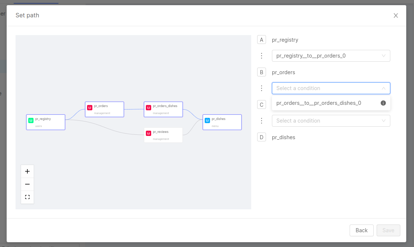Zoom out of the diagram with the minus icon
The image size is (414, 247).
pyautogui.click(x=27, y=184)
